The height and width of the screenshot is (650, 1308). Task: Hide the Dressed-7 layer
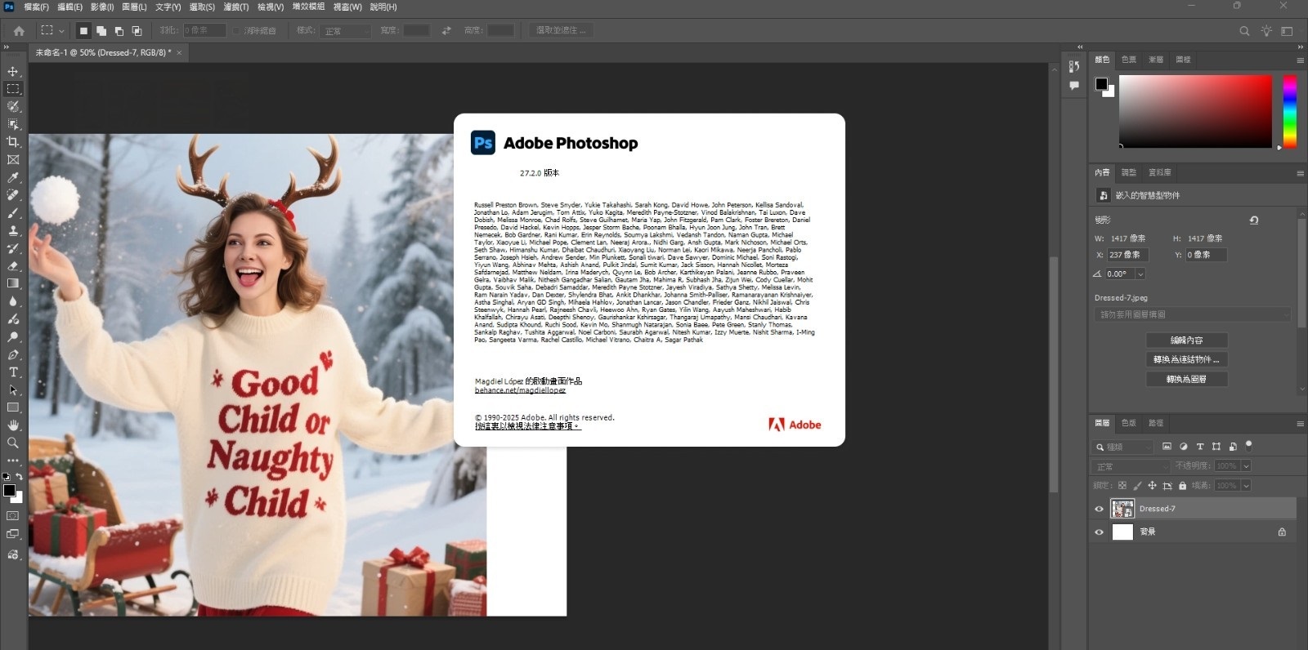tap(1099, 509)
